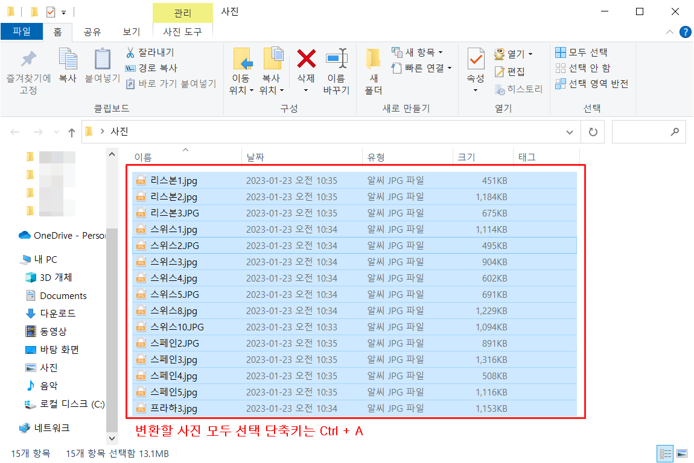This screenshot has width=694, height=463.
Task: Switch to Large icons view in status bar
Action: click(x=682, y=454)
